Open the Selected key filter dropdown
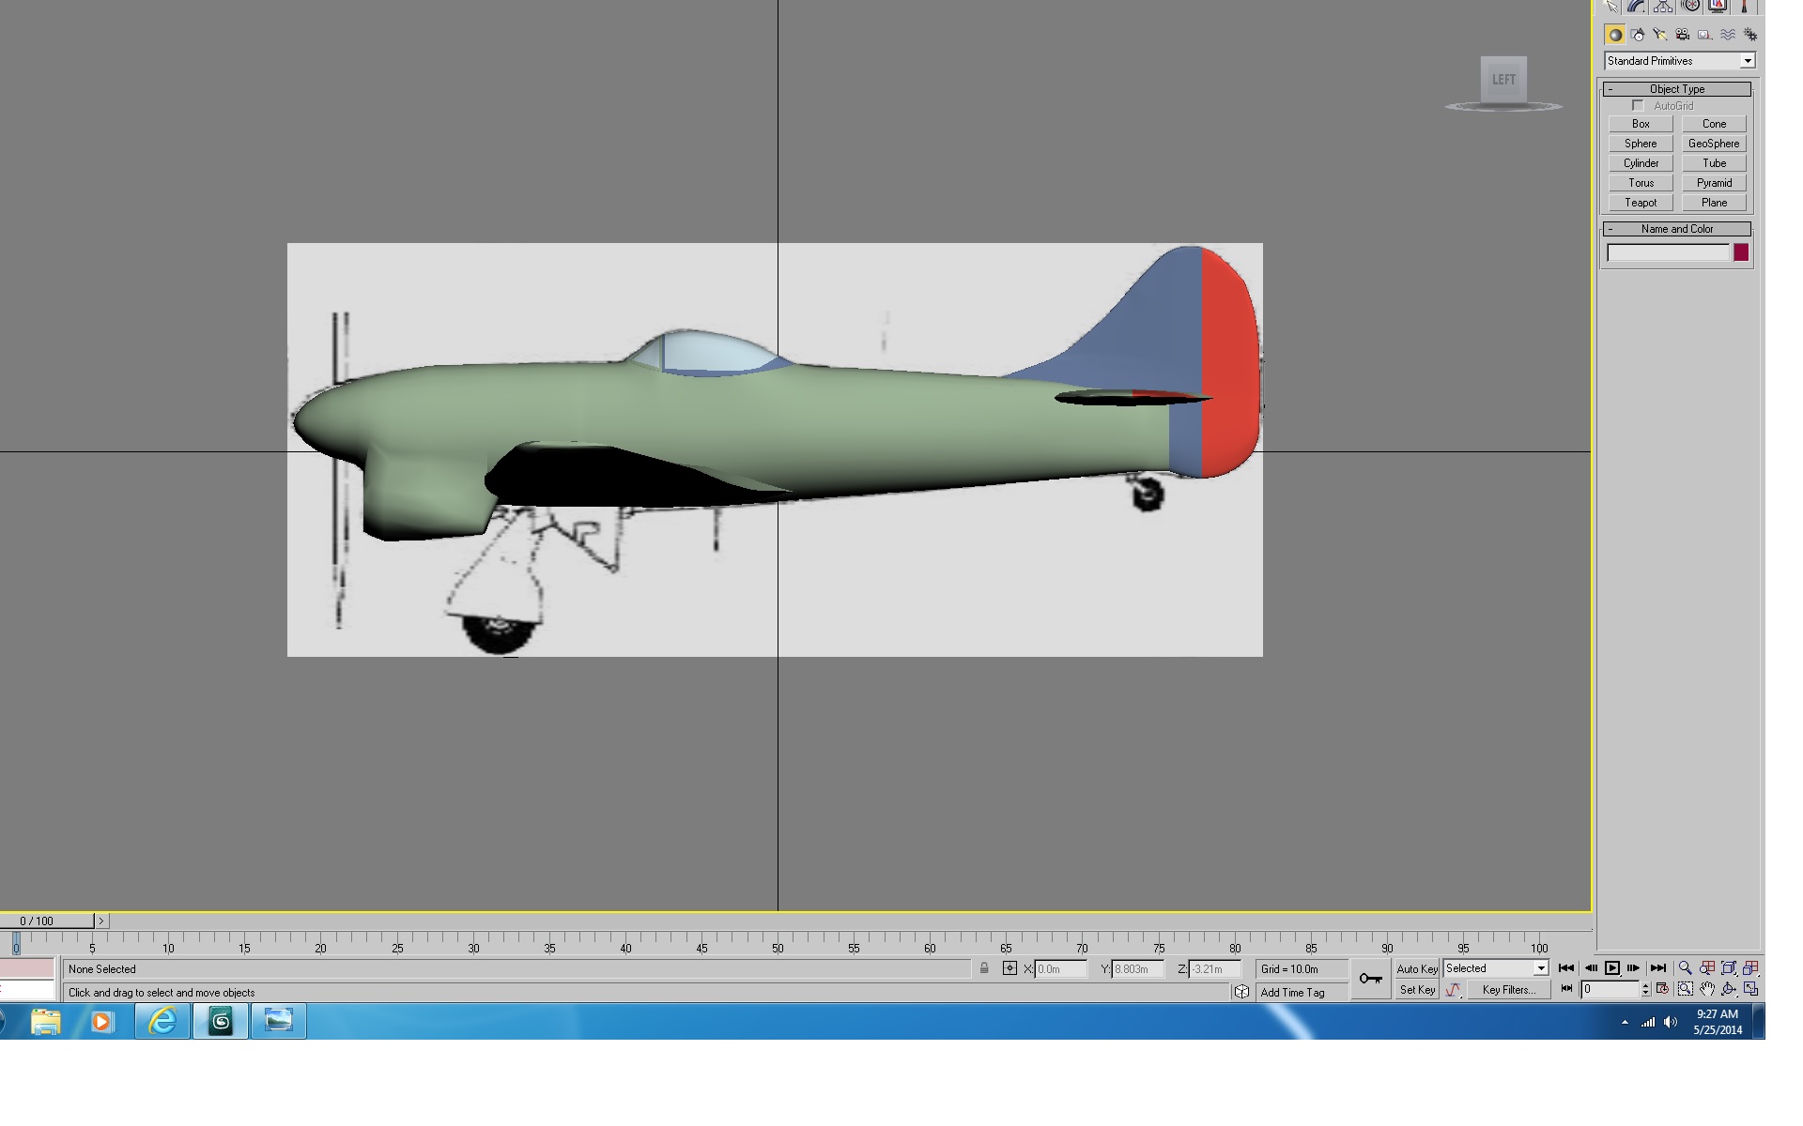 click(1496, 968)
